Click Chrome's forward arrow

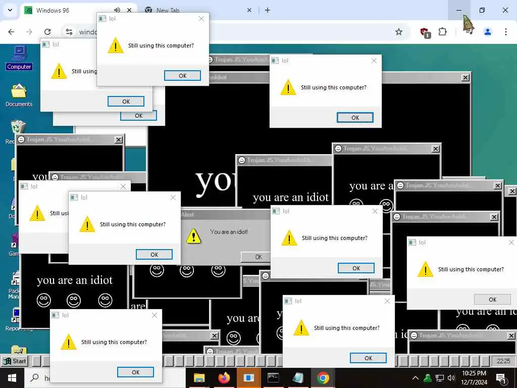(29, 32)
